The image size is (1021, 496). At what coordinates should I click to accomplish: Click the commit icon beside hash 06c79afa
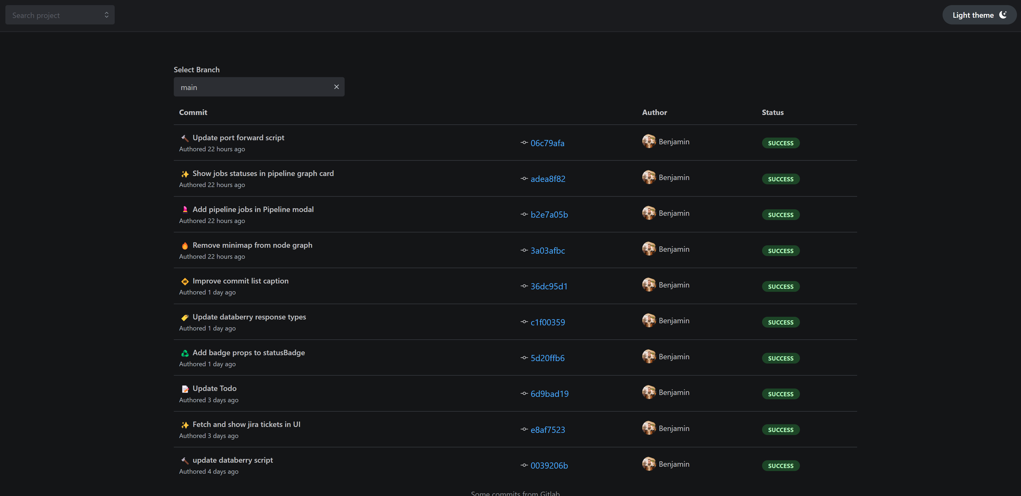point(524,143)
